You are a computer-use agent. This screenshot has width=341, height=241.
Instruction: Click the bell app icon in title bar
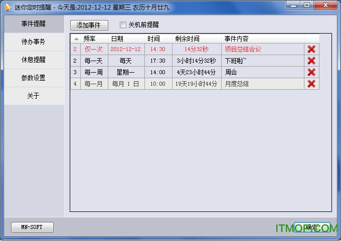click(8, 7)
